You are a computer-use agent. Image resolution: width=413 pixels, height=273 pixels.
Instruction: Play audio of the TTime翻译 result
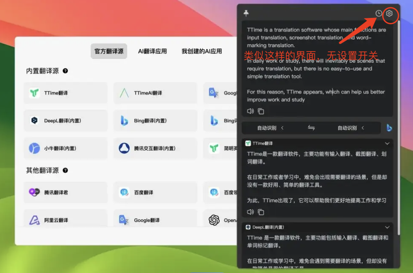point(250,212)
